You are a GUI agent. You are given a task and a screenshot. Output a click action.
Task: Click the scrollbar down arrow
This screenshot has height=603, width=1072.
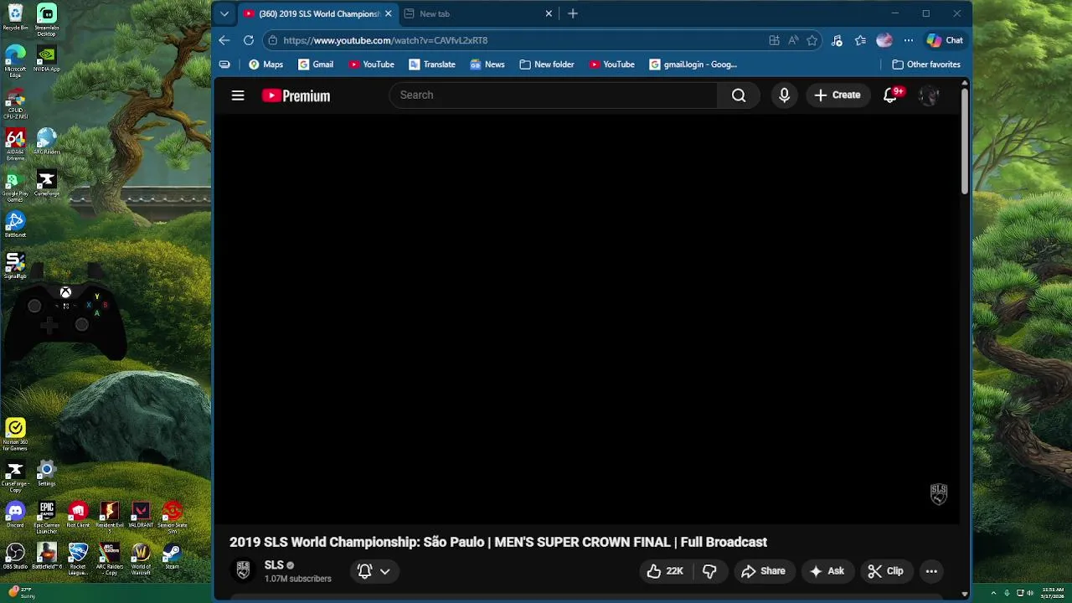(964, 594)
